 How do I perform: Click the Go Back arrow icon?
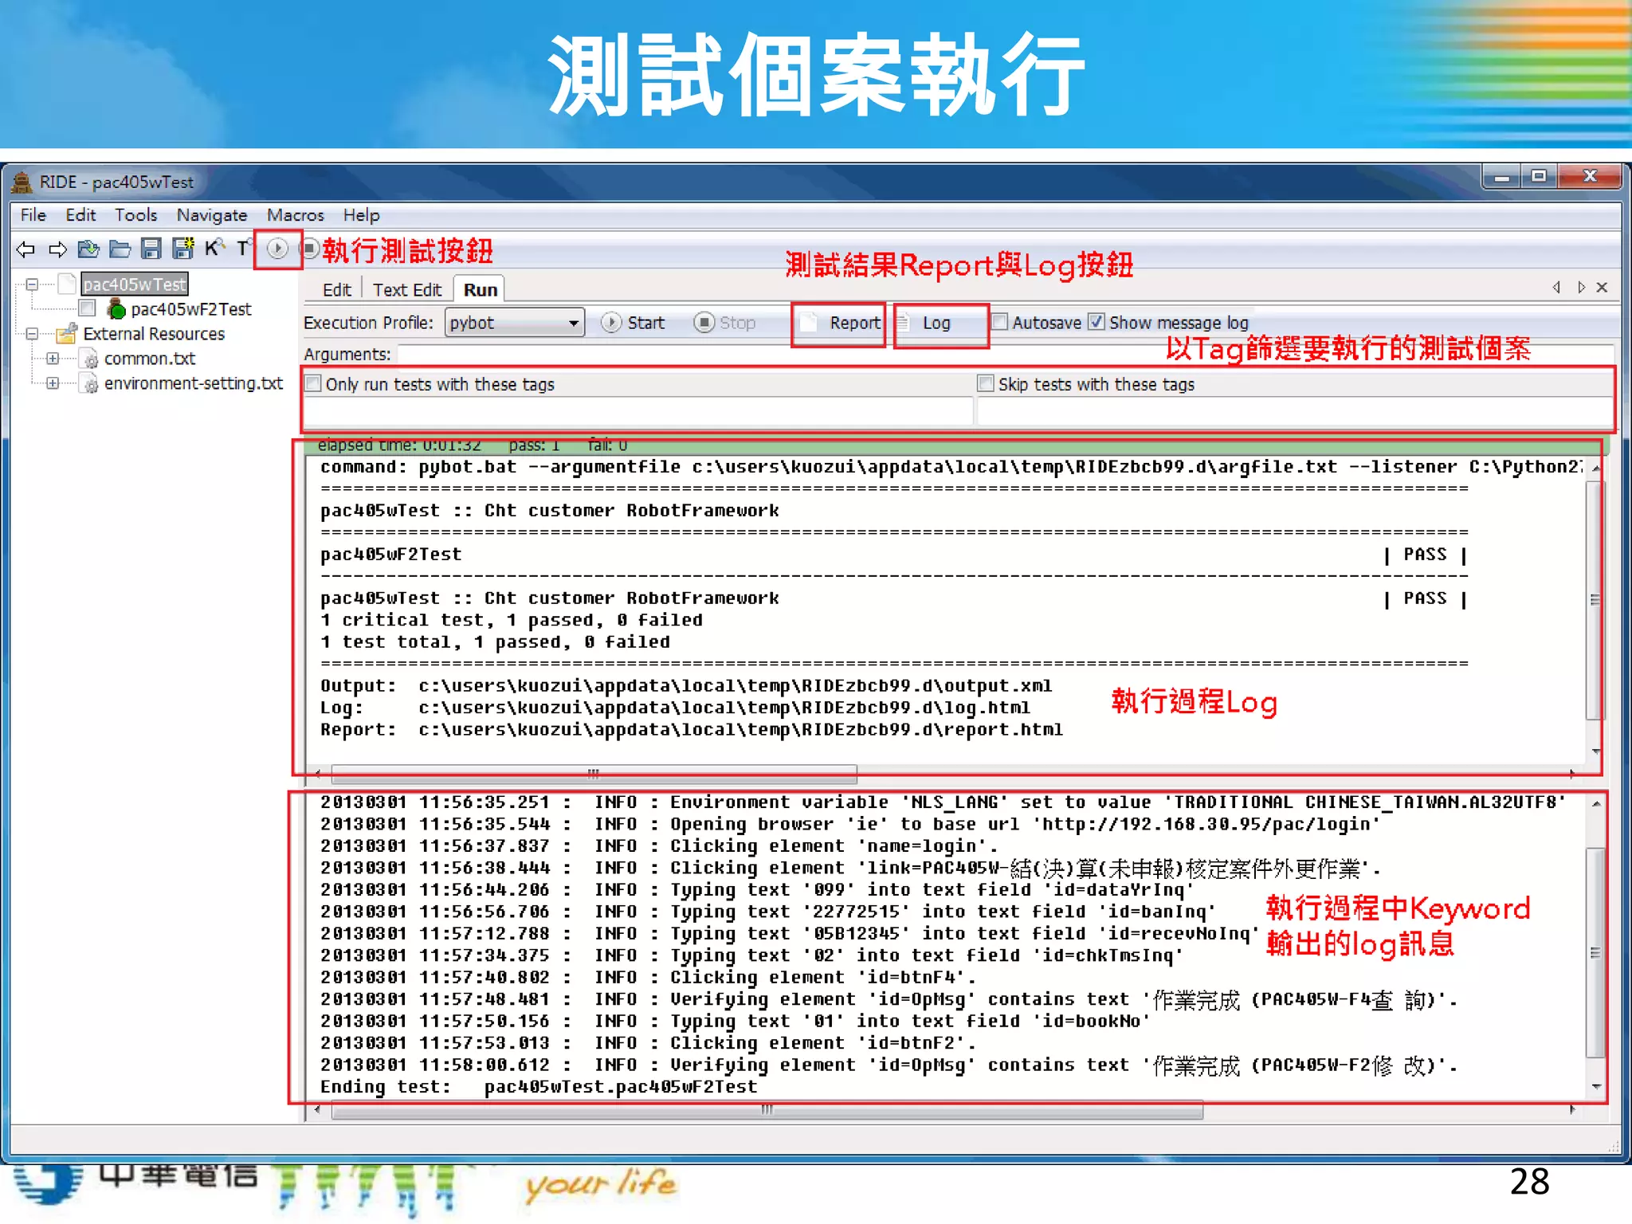point(25,249)
